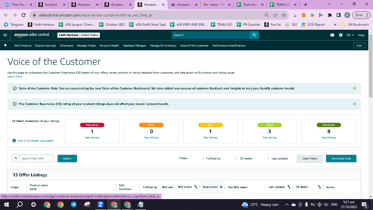Open the Messages mail icon
Viewport: 373px width, 210px height.
click(x=332, y=35)
